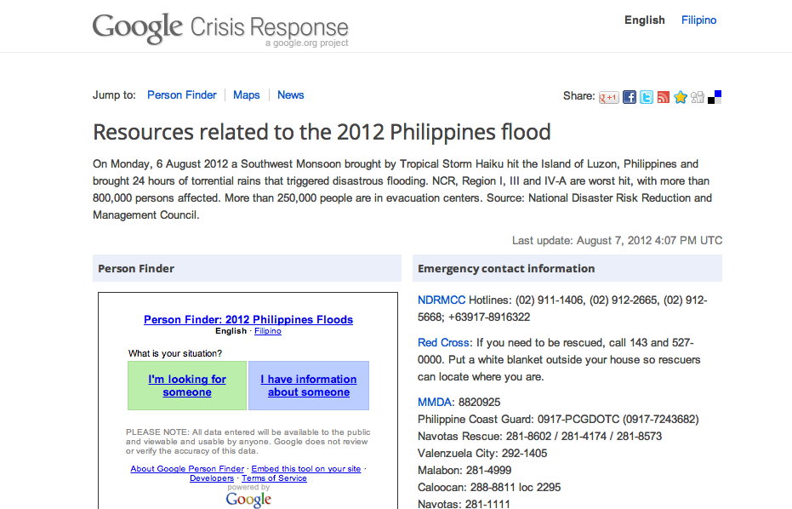
Task: Click 'I have information about someone'
Action: [308, 385]
